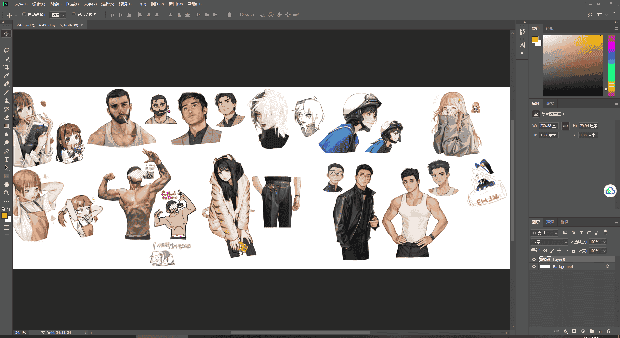The height and width of the screenshot is (338, 620).
Task: Choose the Pen tool
Action: click(6, 151)
